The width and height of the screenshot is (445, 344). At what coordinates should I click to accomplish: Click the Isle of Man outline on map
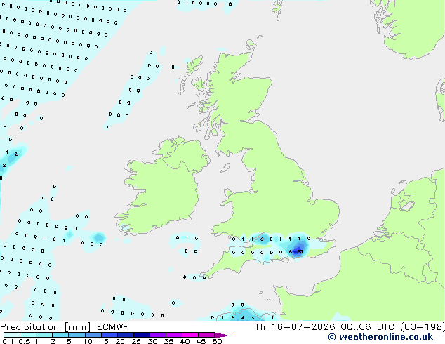pyautogui.click(x=225, y=168)
